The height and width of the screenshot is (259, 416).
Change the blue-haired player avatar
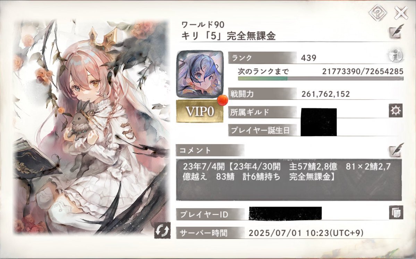200,74
